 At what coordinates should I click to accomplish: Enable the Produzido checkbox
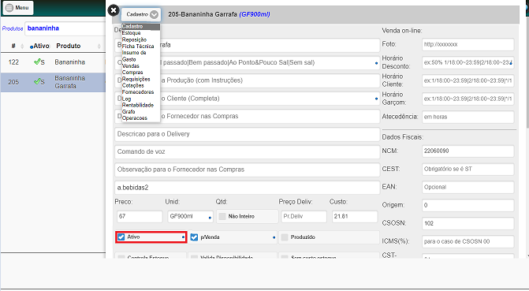[285, 237]
